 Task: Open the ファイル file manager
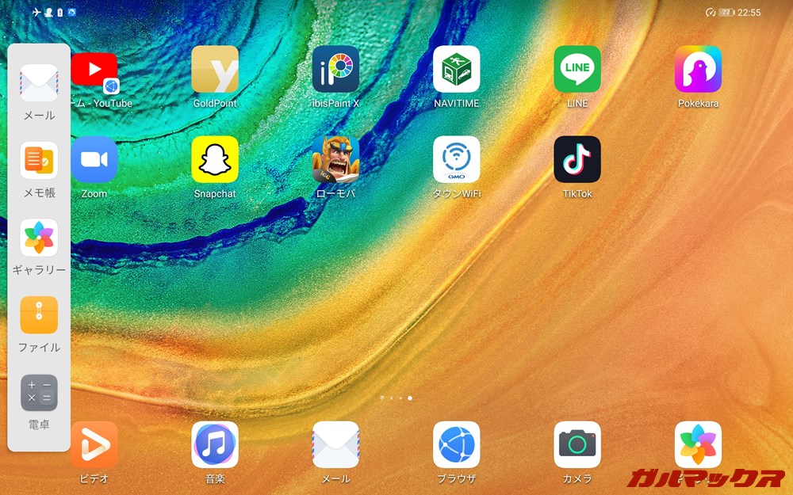click(38, 315)
